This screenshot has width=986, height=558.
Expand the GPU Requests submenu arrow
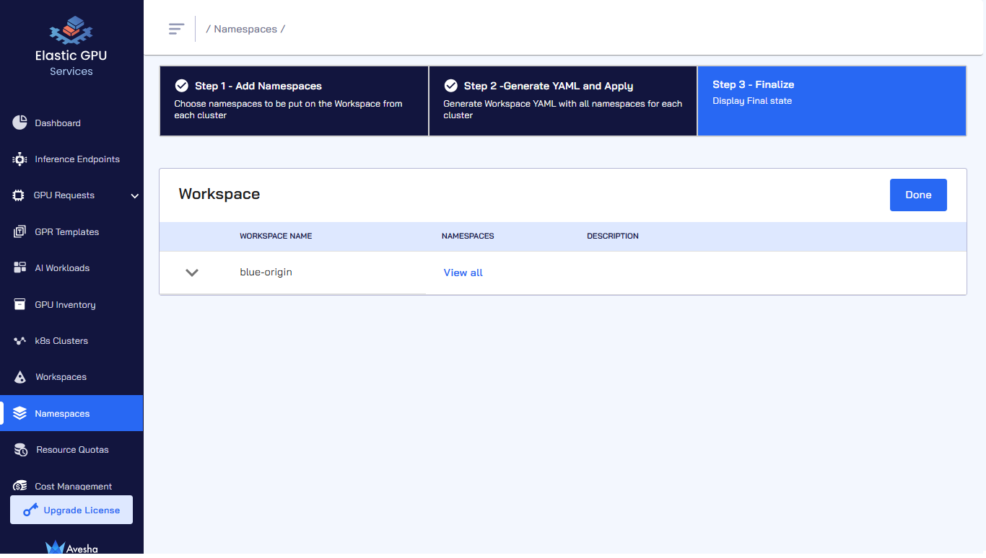134,195
